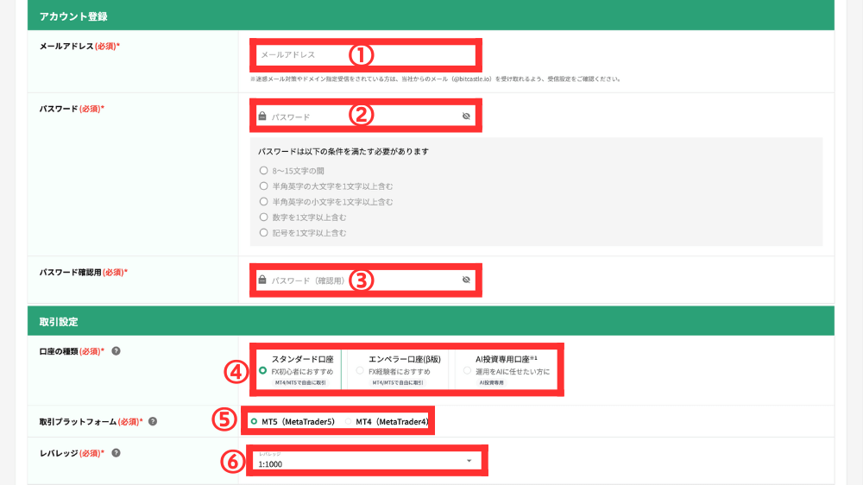Click lock icon in パスワード field

point(262,116)
